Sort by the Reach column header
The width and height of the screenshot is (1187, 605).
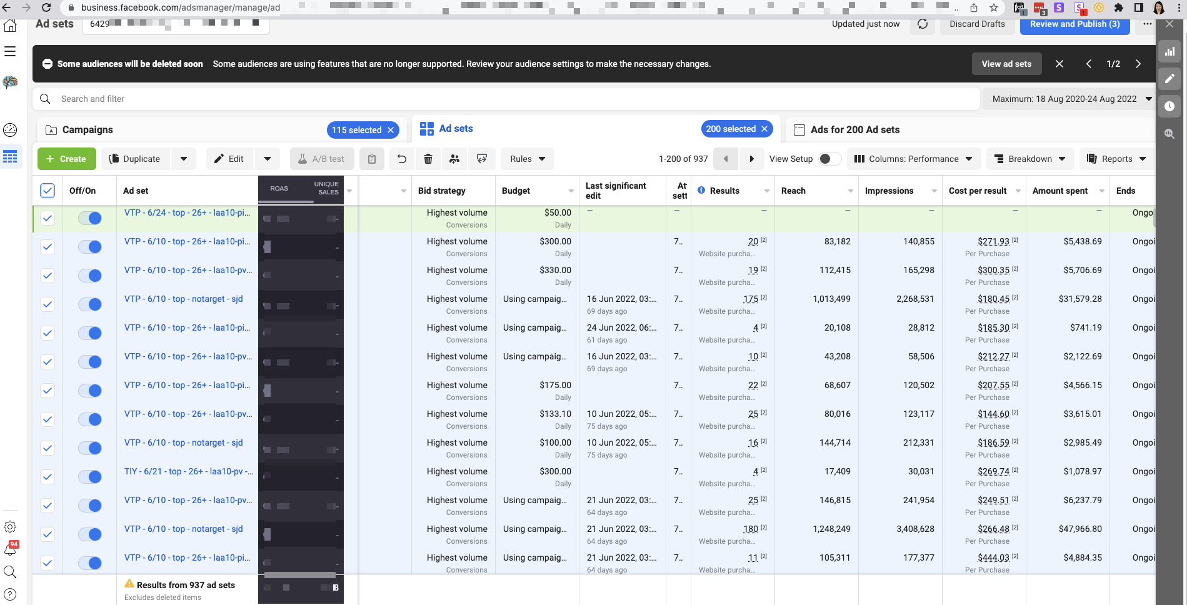coord(793,191)
